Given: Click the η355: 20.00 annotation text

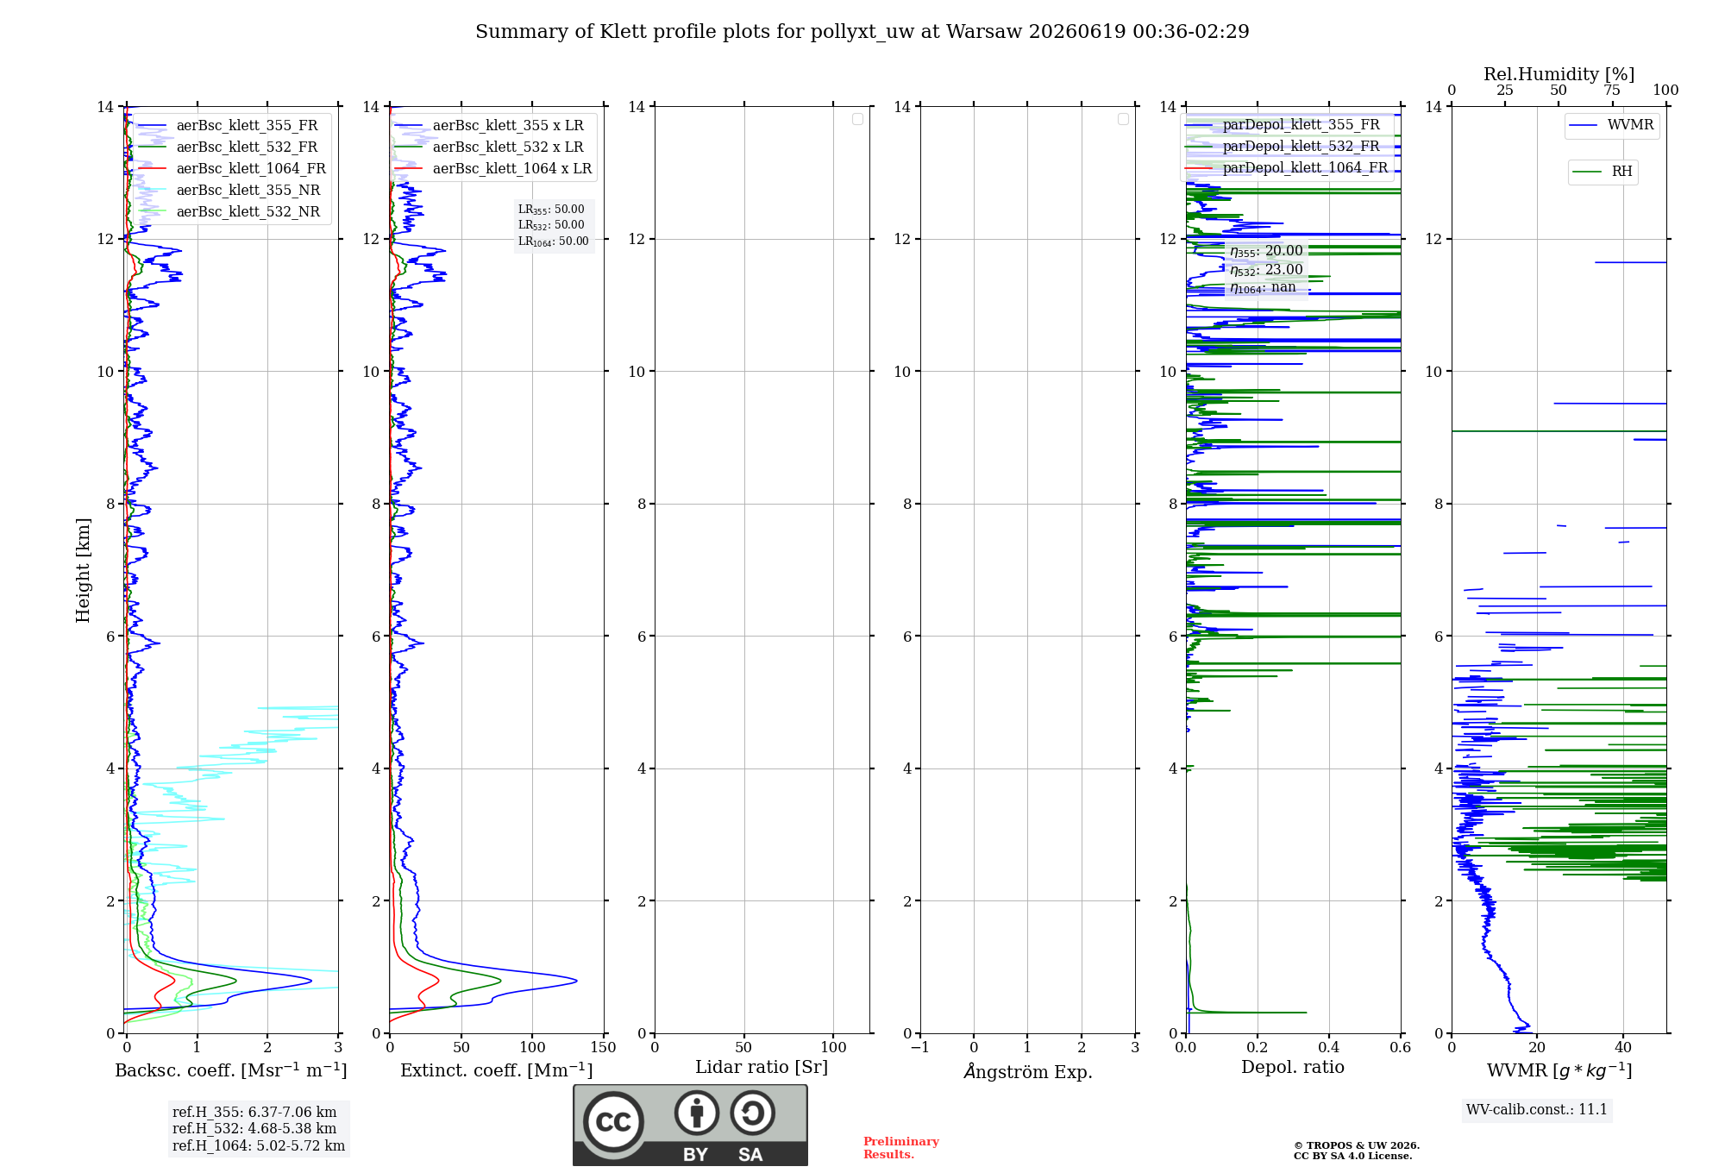Looking at the screenshot, I should point(1266,251).
